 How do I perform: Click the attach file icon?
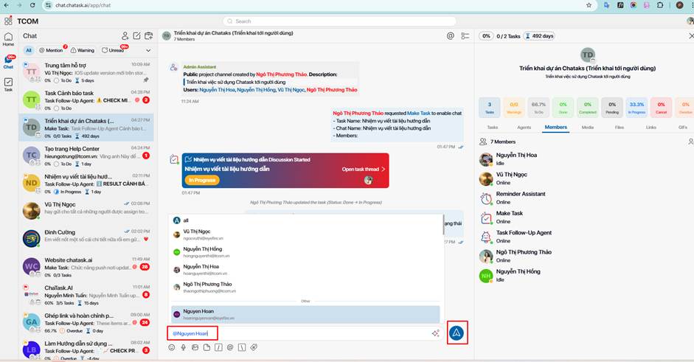tap(207, 347)
